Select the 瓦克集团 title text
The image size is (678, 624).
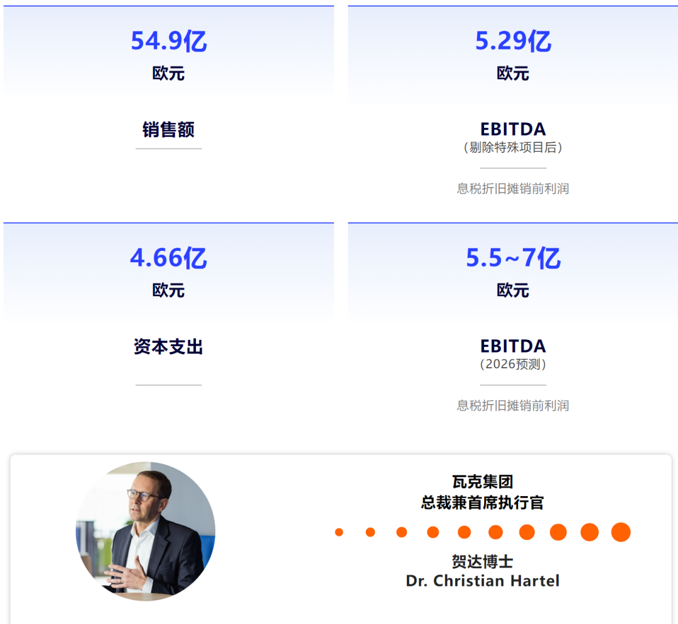pyautogui.click(x=483, y=482)
